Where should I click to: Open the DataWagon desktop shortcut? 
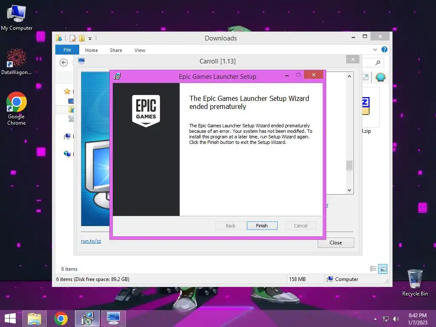[17, 61]
